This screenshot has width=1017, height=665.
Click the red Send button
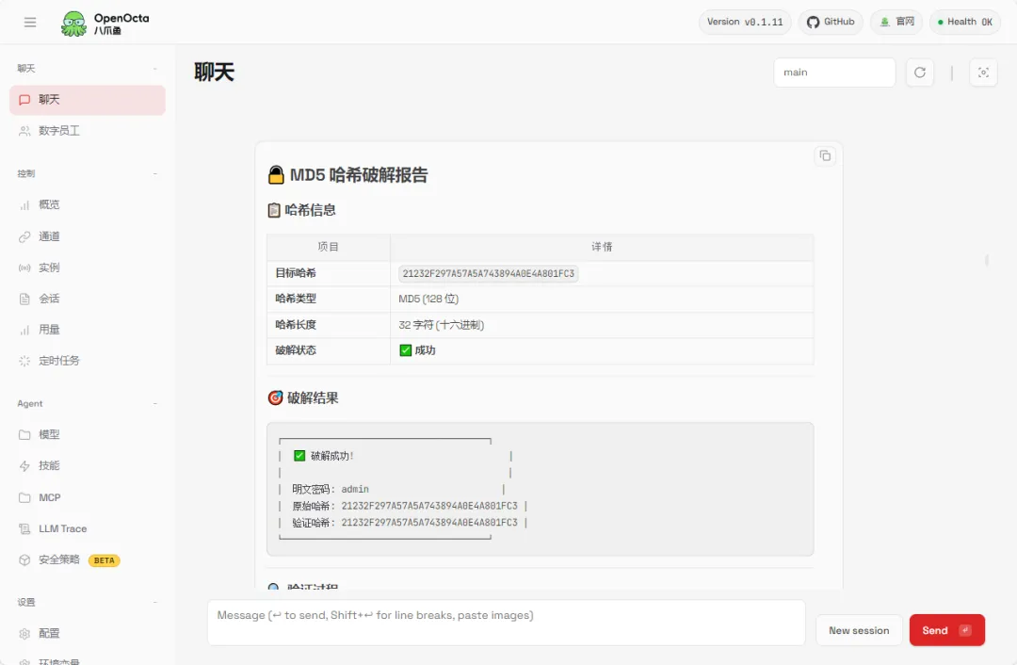(x=947, y=630)
